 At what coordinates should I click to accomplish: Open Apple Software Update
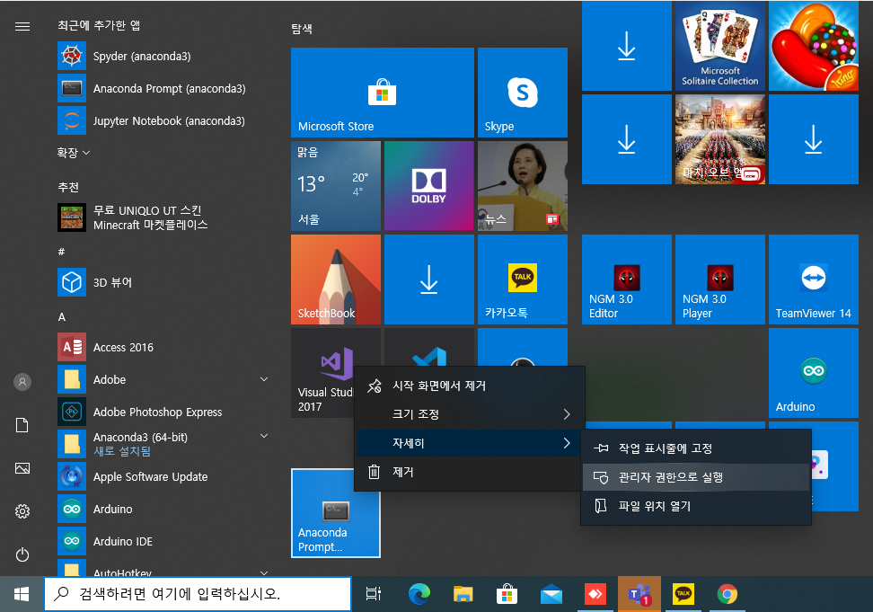(162, 476)
